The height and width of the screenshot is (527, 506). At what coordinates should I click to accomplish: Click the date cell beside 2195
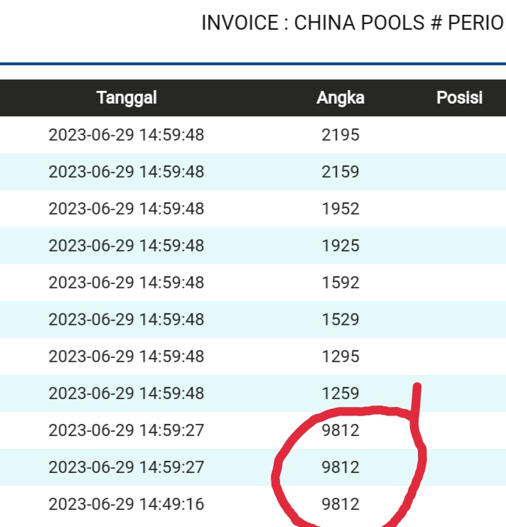tap(126, 135)
